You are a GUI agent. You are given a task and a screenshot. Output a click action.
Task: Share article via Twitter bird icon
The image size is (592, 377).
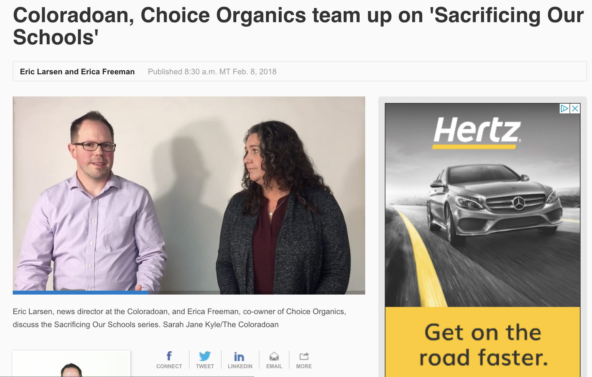point(205,356)
